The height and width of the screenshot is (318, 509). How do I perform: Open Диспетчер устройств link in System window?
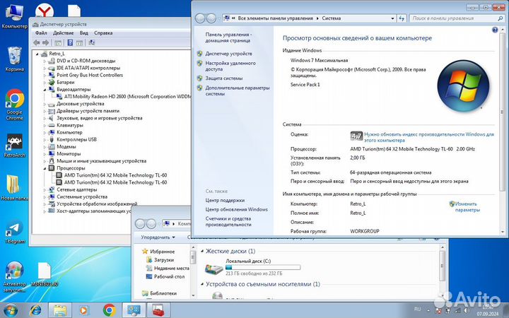(x=228, y=54)
